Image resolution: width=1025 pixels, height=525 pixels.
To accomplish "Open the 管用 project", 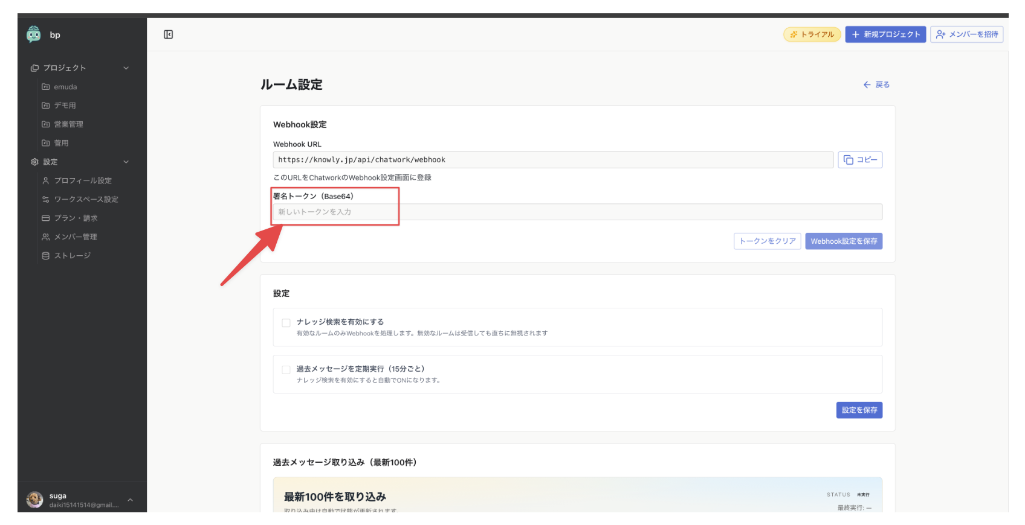I will click(61, 143).
